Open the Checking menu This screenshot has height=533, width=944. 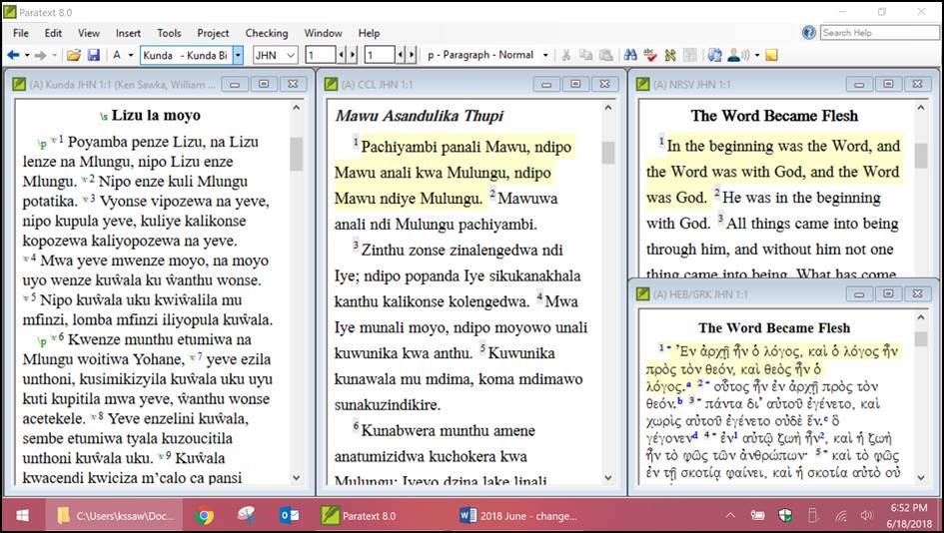tap(266, 33)
